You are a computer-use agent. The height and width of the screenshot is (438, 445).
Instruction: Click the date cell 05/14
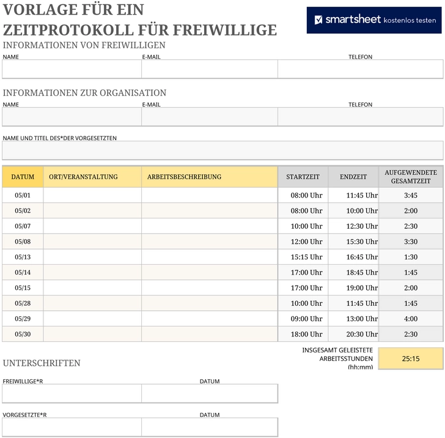click(23, 272)
